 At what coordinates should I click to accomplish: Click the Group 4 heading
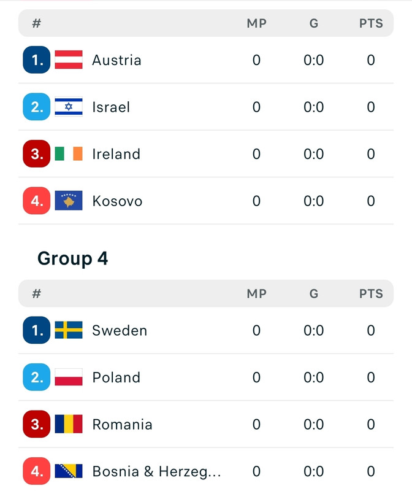[x=72, y=258]
